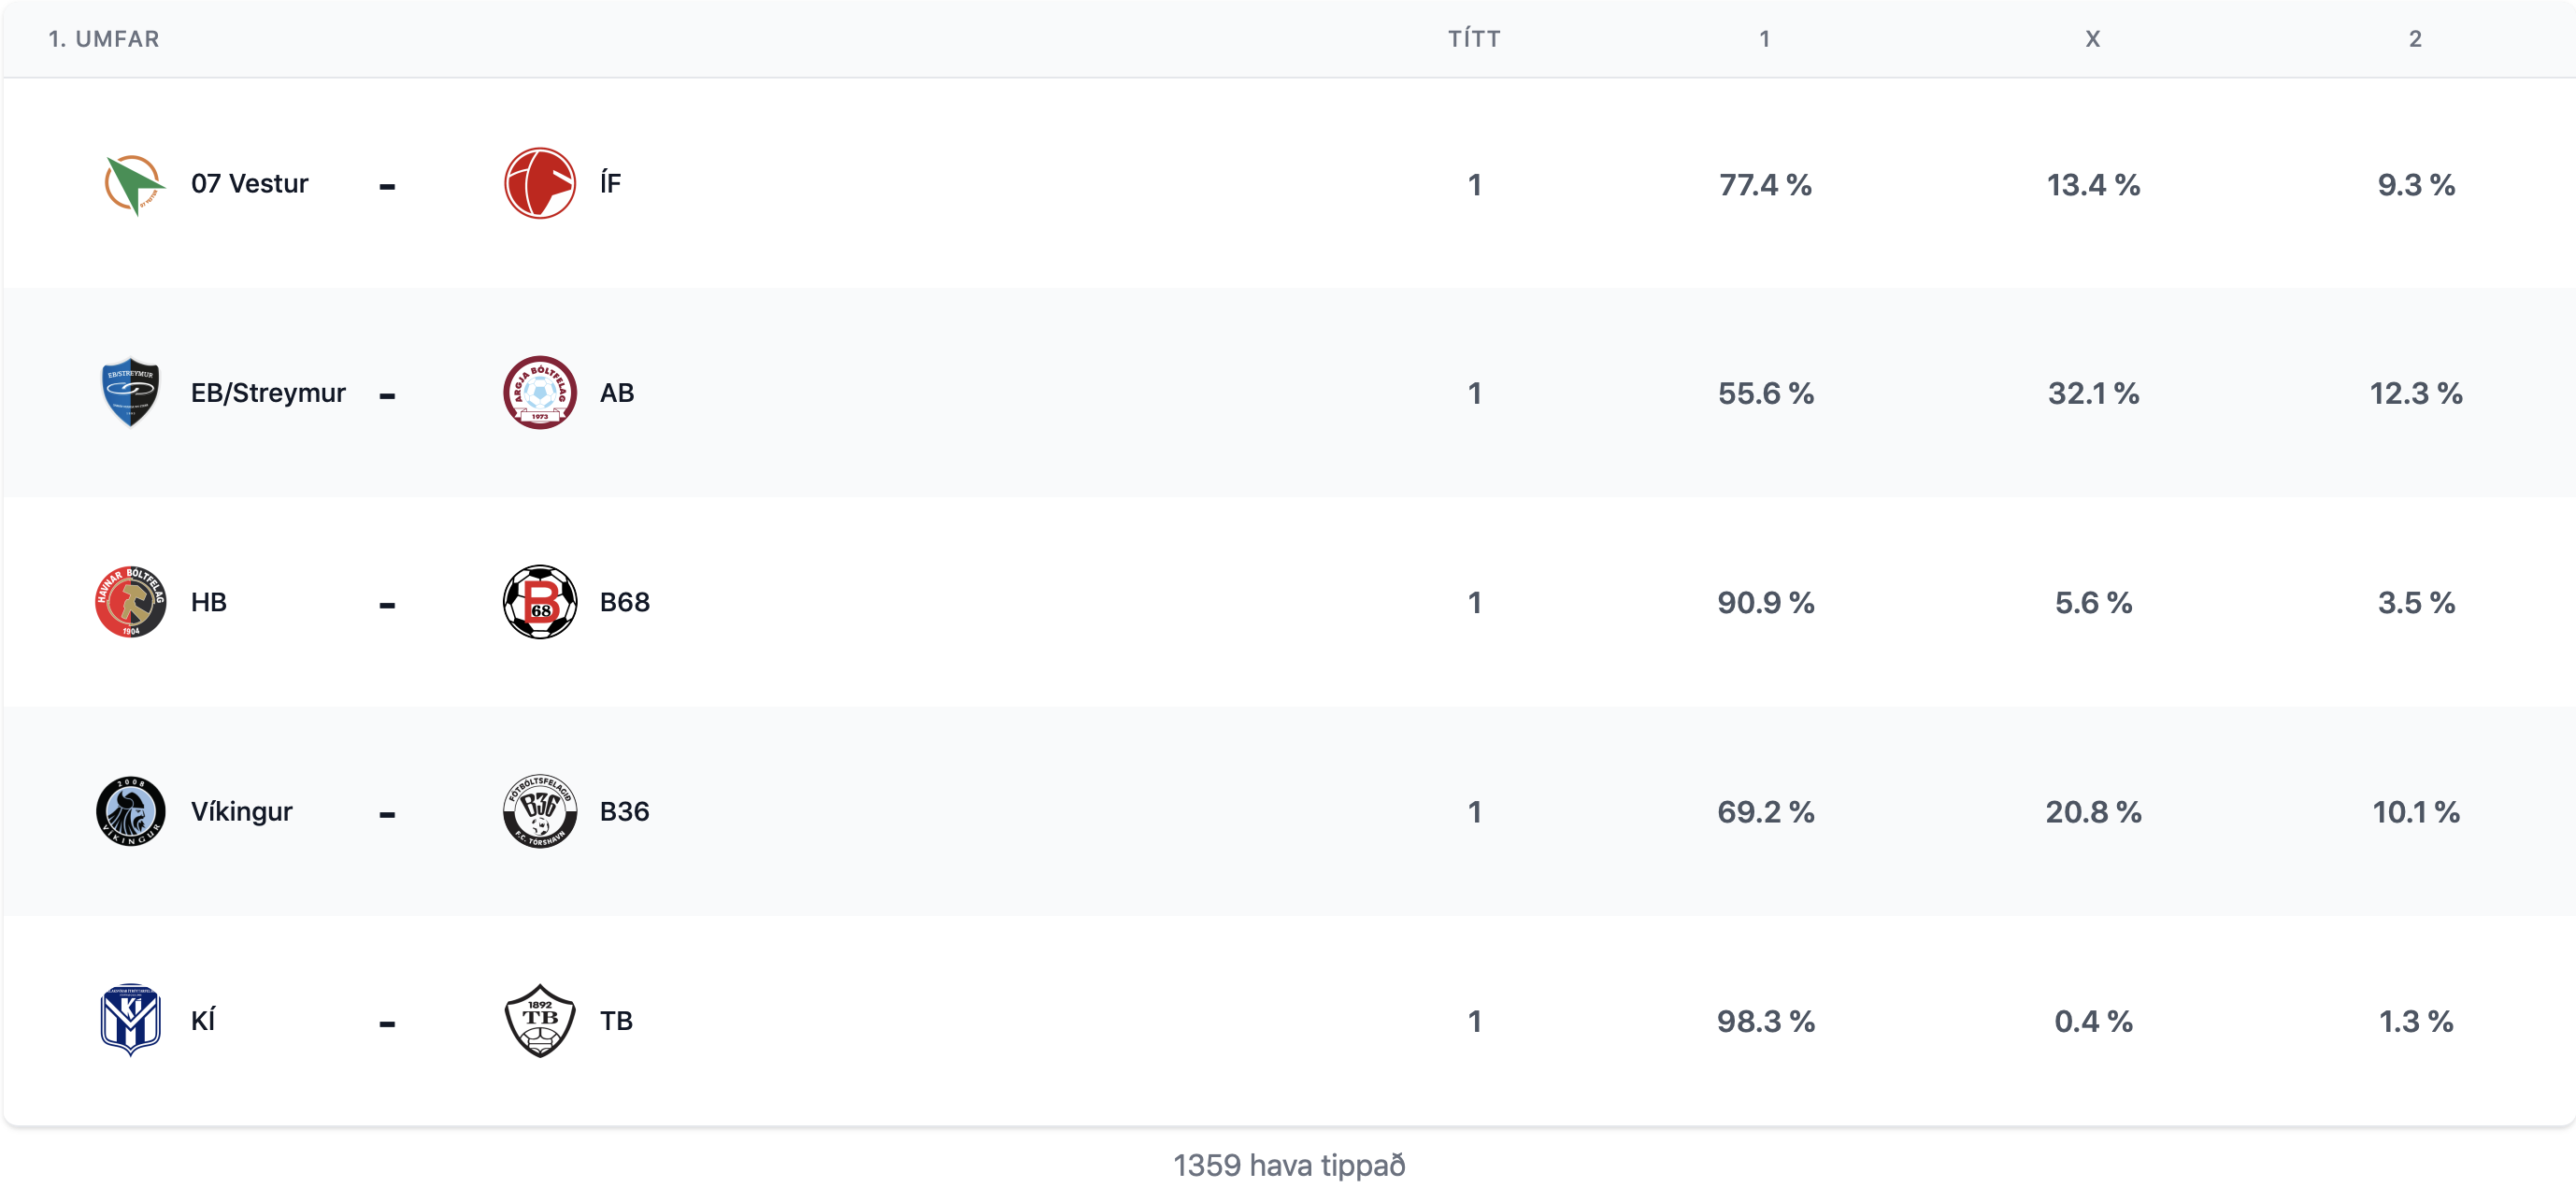2576x1202 pixels.
Task: Select the EB/Streymur shield logo
Action: 131,393
